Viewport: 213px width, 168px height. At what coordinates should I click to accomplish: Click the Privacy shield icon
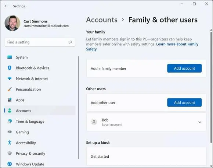click(x=10, y=153)
